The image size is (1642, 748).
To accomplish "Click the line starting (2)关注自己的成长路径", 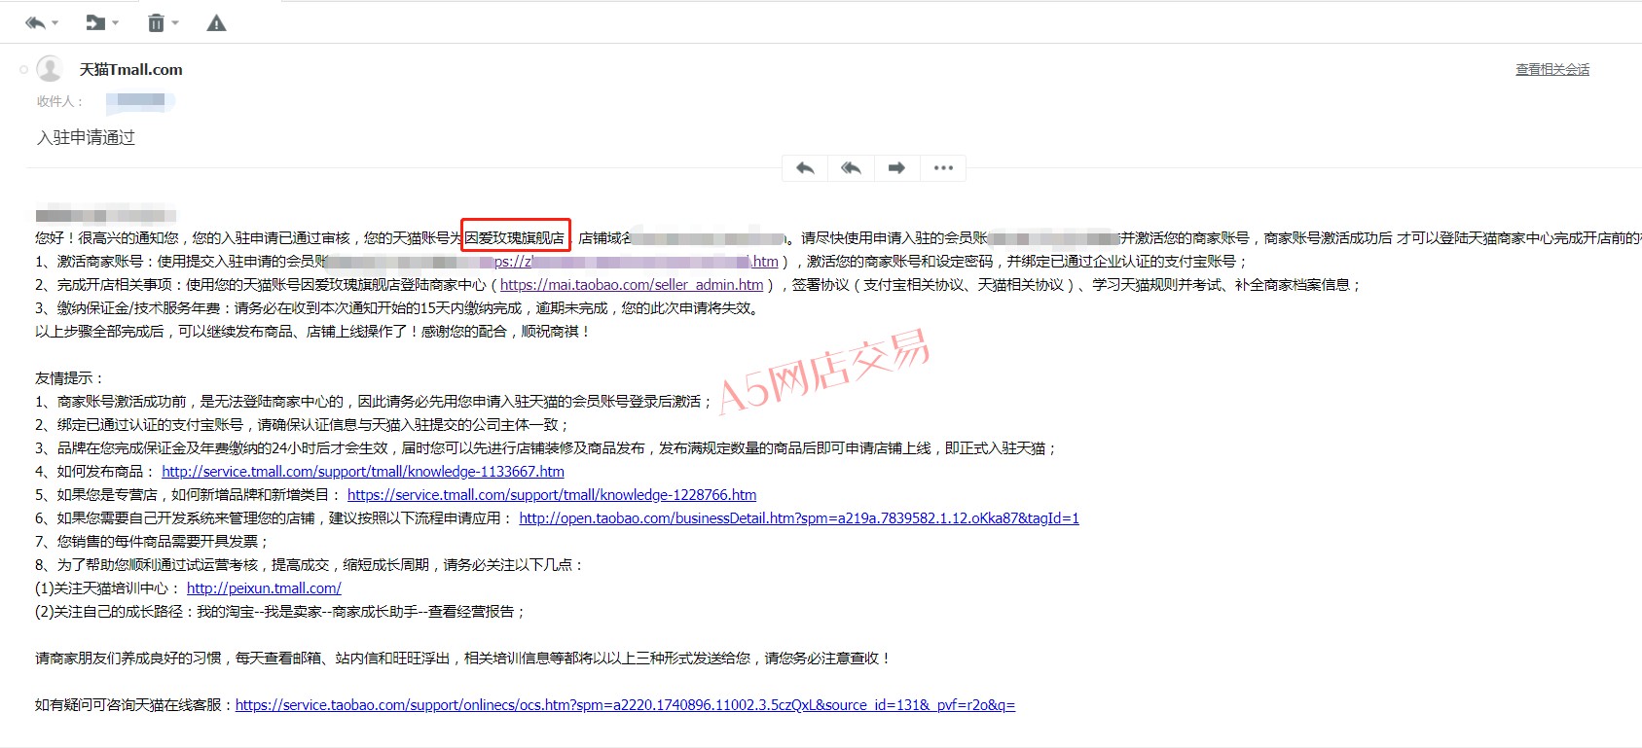I will coord(280,612).
